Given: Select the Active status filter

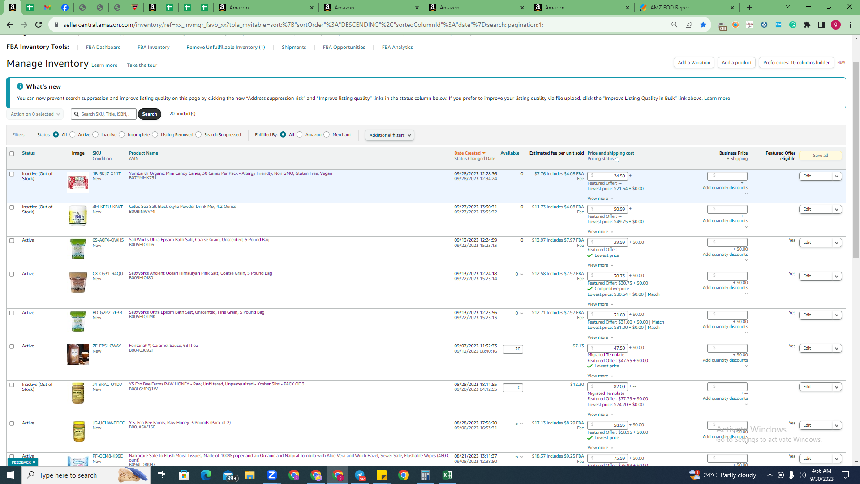Looking at the screenshot, I should click(x=72, y=134).
